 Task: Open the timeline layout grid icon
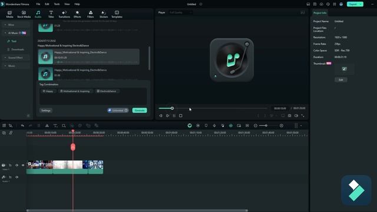(4, 125)
